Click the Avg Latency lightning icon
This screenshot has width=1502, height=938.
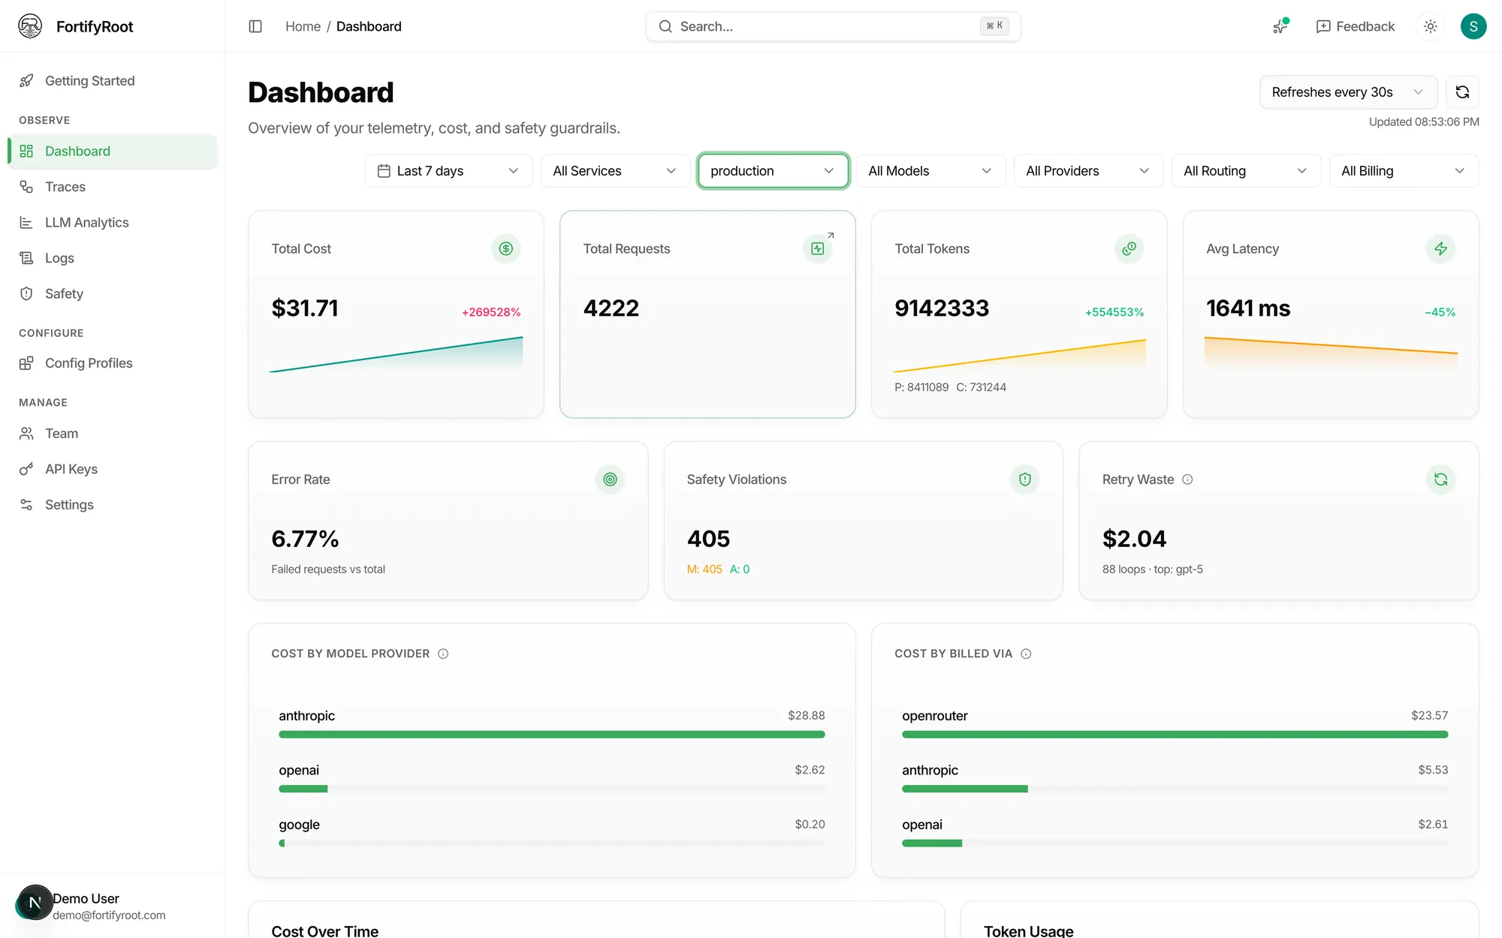(1440, 248)
